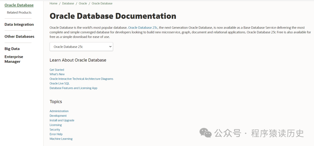Click the Error Help link

(56, 134)
